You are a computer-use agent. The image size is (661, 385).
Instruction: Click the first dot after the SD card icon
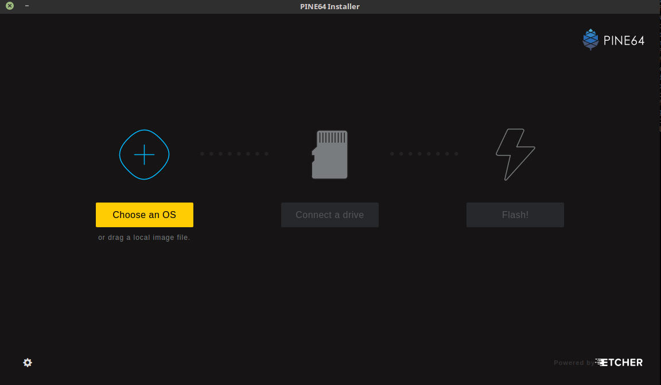tap(392, 154)
